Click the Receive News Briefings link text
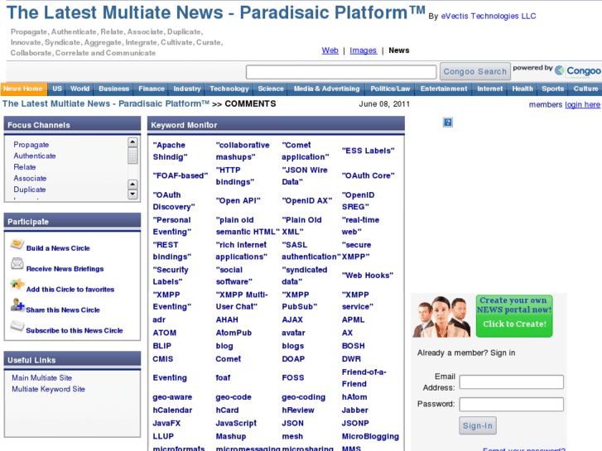This screenshot has height=451, width=602. point(65,269)
